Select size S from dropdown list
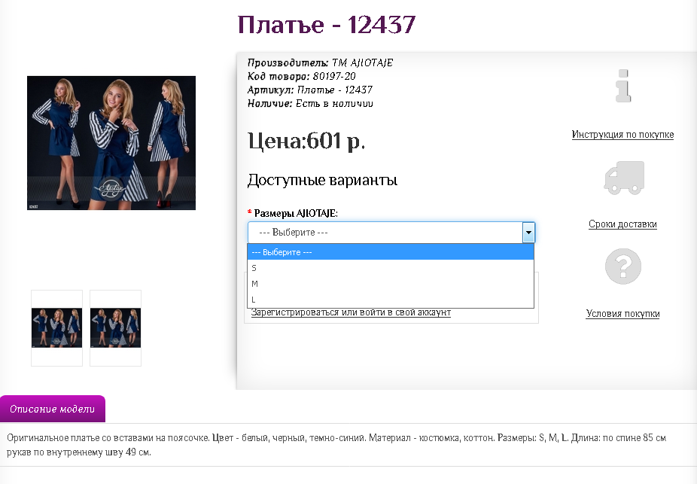The height and width of the screenshot is (484, 697). [x=391, y=267]
